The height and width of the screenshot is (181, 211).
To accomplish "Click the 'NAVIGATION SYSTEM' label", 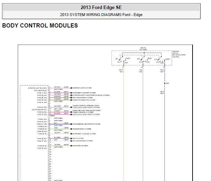I will click(x=80, y=145).
